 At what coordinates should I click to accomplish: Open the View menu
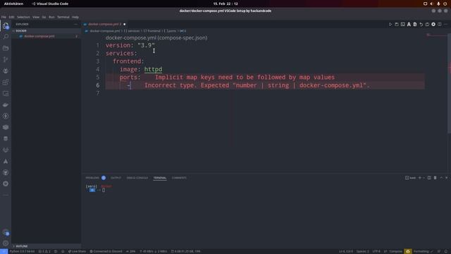[x=36, y=17]
